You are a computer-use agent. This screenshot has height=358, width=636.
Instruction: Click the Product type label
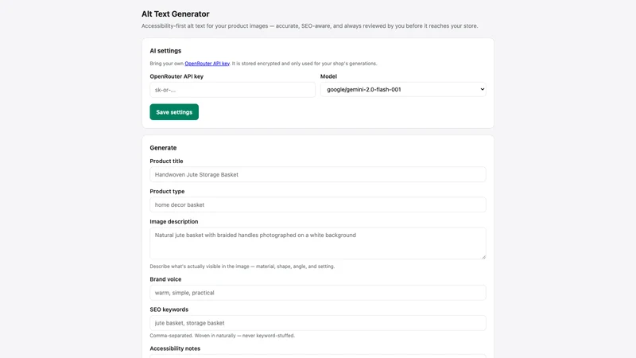(x=167, y=191)
